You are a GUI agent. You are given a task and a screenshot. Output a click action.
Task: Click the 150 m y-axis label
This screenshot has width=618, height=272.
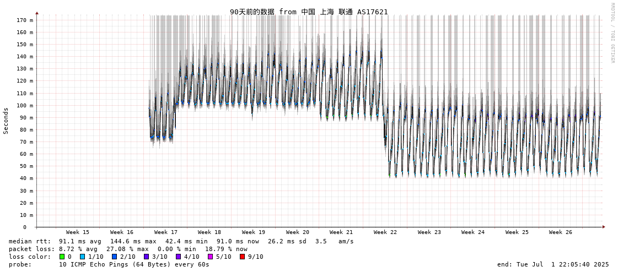[24, 45]
